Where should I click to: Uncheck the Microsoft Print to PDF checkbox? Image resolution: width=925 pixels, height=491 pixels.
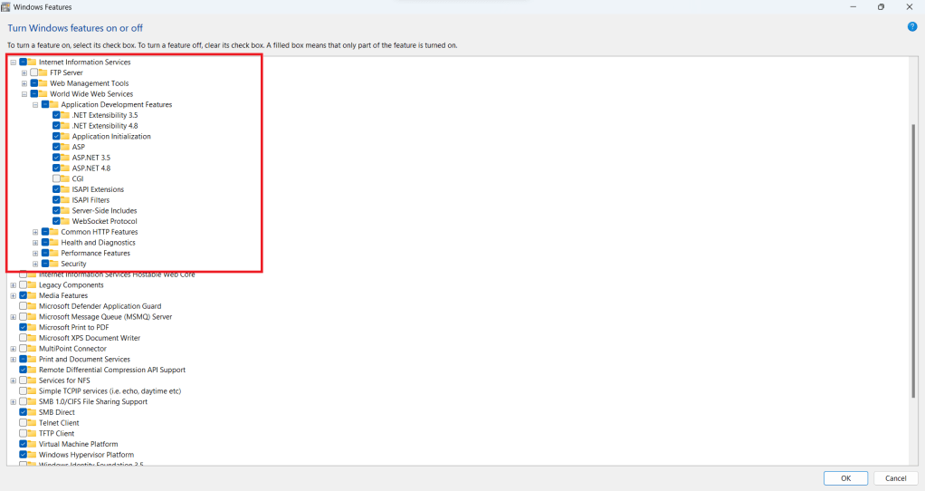[23, 328]
